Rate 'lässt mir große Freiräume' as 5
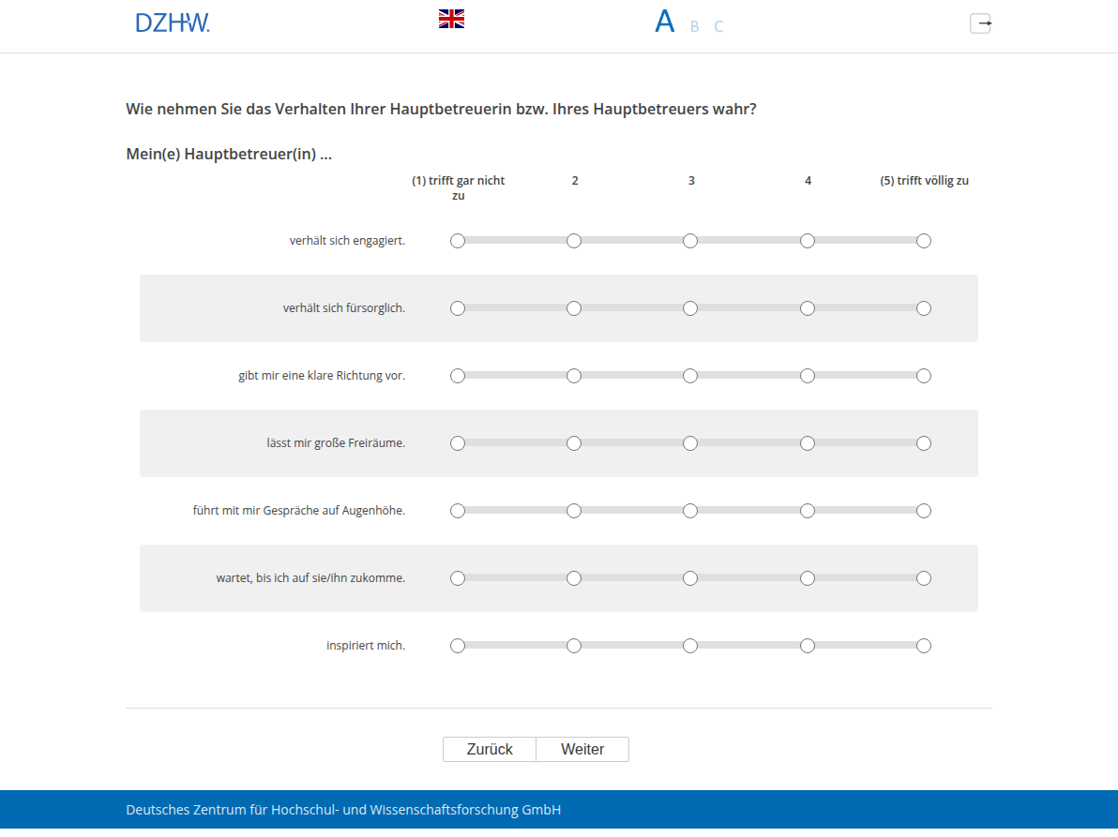 [923, 443]
